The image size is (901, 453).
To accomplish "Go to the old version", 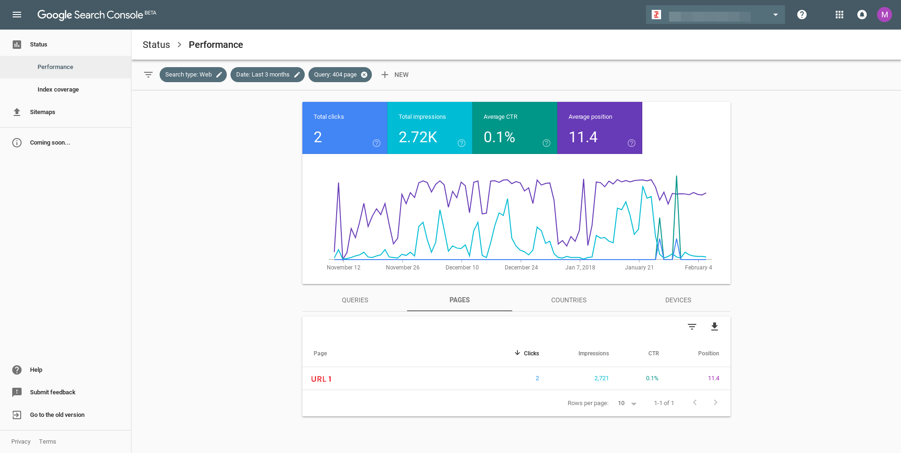I will [x=57, y=415].
